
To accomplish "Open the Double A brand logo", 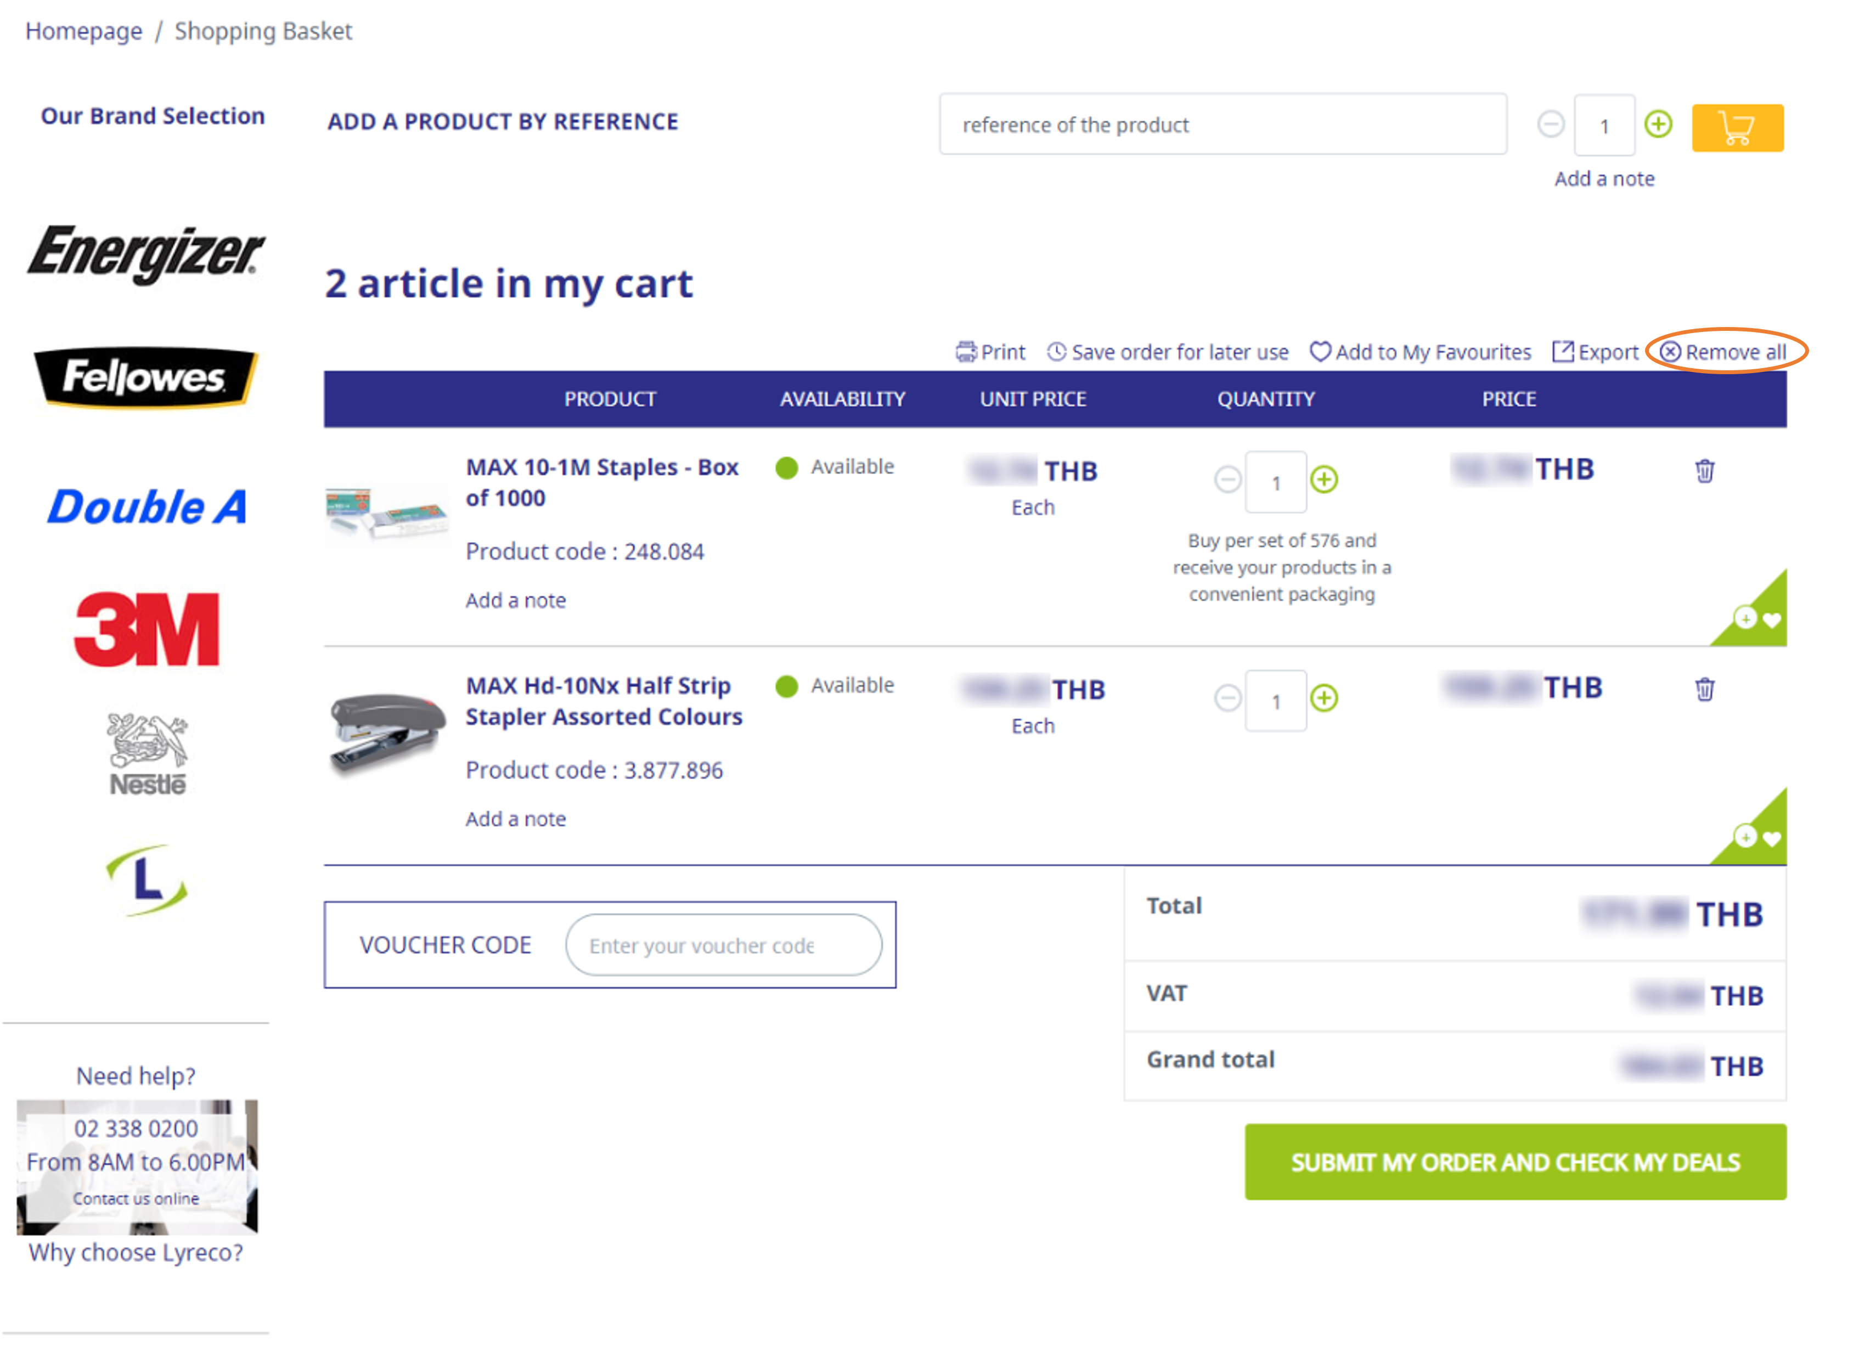I will pos(147,506).
